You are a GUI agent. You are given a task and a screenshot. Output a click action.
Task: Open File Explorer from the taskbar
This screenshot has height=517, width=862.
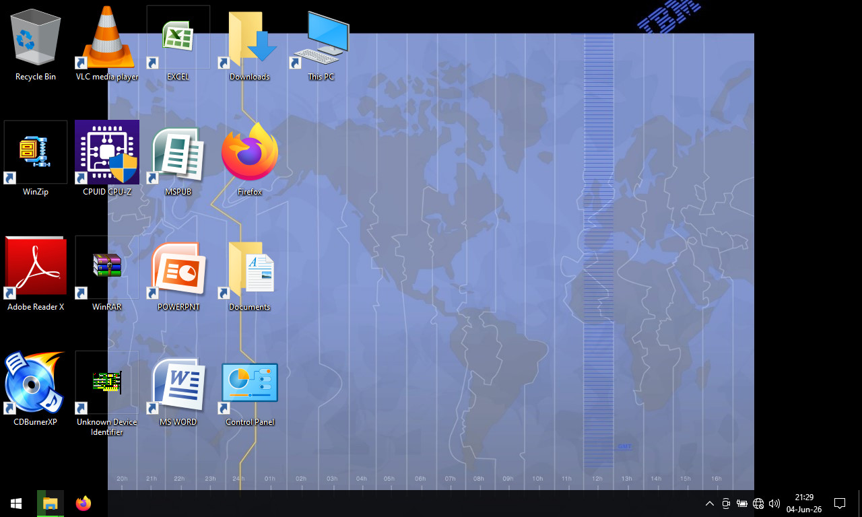[51, 504]
